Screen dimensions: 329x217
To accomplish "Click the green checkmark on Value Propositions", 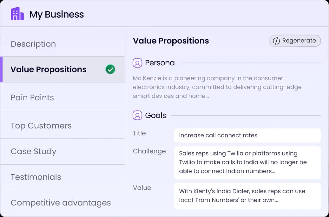I will coord(110,69).
